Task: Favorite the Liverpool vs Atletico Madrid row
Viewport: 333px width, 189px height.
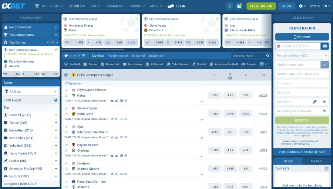Action: [66, 169]
